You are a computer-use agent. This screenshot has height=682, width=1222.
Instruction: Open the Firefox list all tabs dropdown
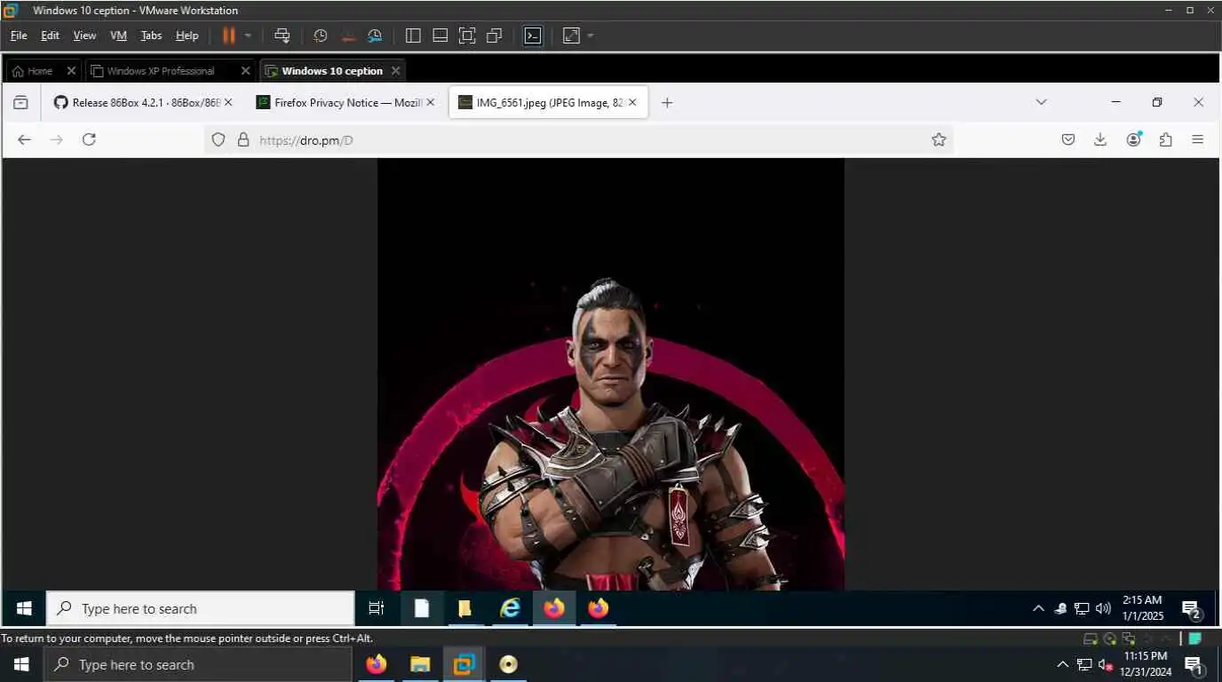(x=1041, y=102)
